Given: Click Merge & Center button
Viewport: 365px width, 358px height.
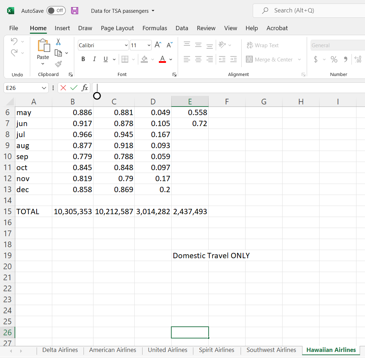Looking at the screenshot, I should point(269,60).
